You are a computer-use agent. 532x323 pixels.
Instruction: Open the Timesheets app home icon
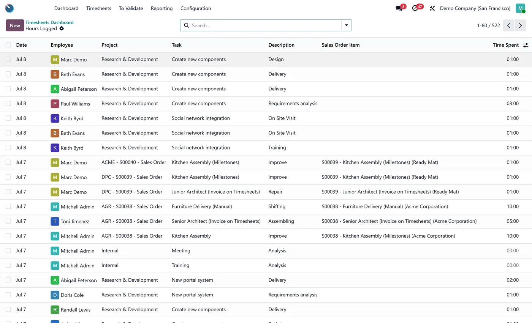9,8
